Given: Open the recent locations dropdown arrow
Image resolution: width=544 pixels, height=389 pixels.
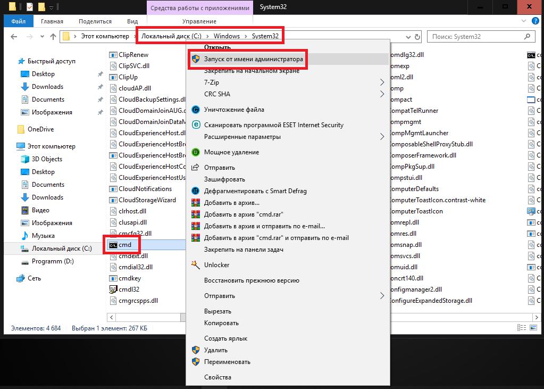Looking at the screenshot, I should [42, 37].
